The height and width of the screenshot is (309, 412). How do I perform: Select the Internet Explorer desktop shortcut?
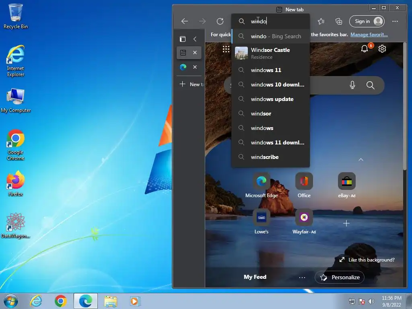(16, 61)
